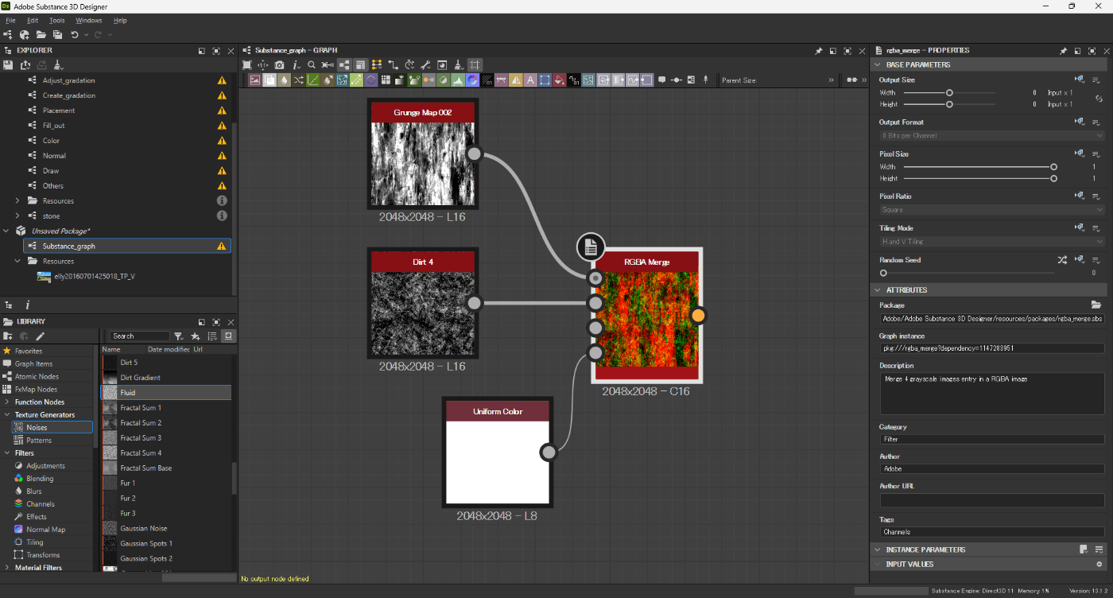The width and height of the screenshot is (1113, 598).
Task: Click the graph magnifier search icon
Action: point(311,64)
